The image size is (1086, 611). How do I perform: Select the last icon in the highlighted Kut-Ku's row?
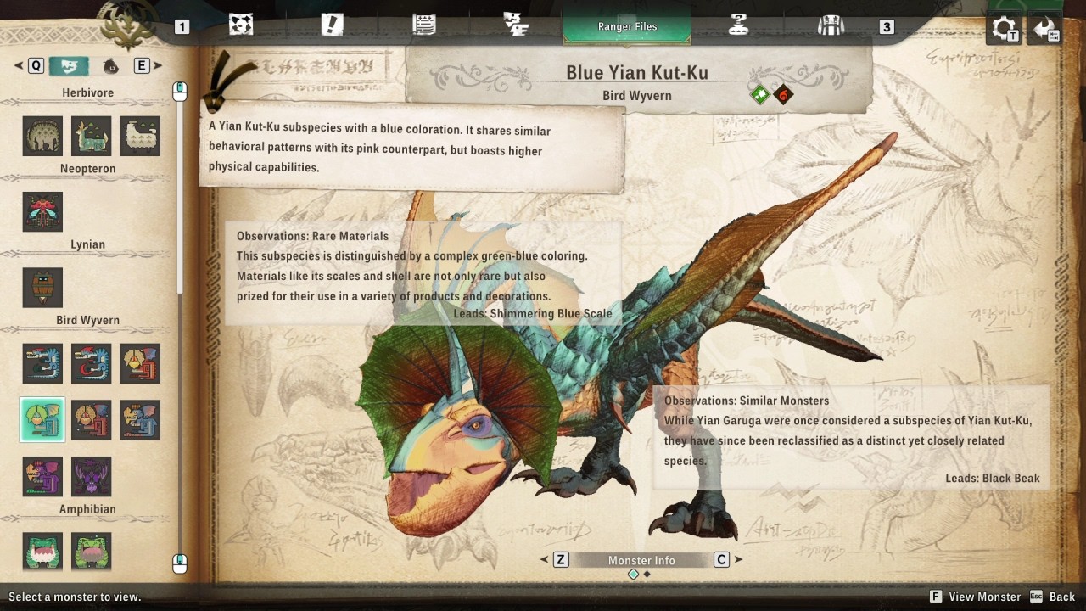tap(140, 420)
